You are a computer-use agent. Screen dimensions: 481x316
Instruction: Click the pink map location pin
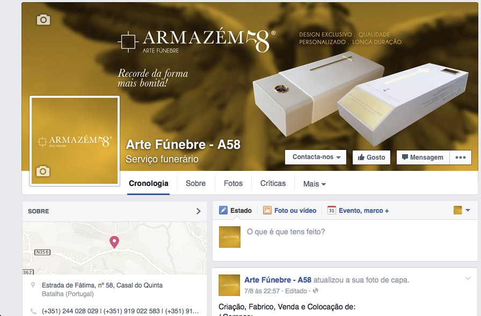(x=114, y=242)
